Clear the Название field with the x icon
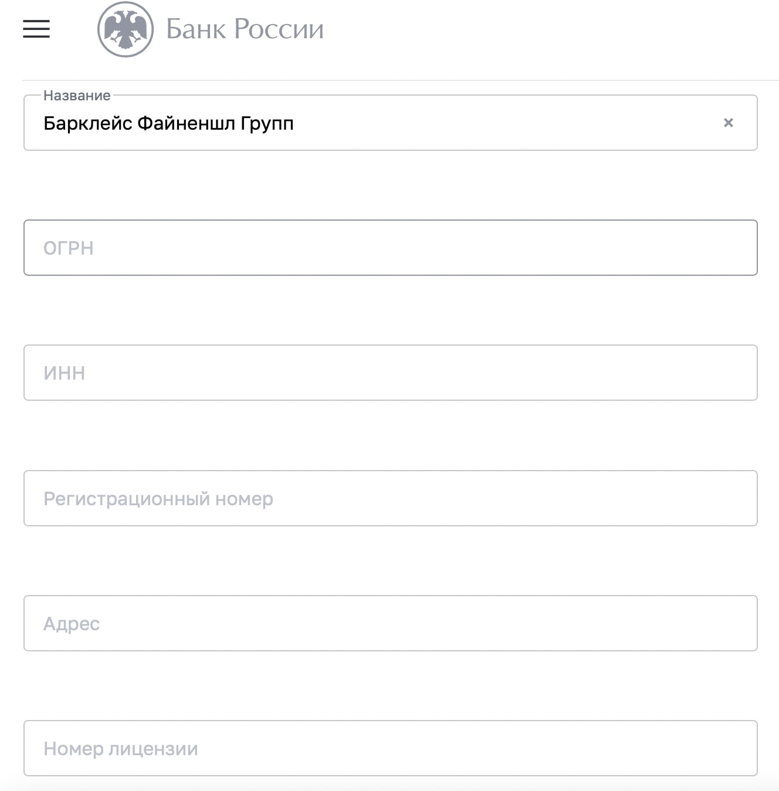 [x=728, y=123]
